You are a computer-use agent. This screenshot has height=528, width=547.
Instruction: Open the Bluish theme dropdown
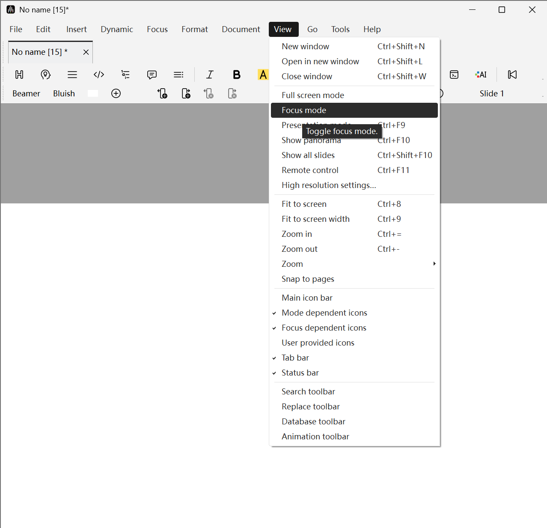click(64, 93)
